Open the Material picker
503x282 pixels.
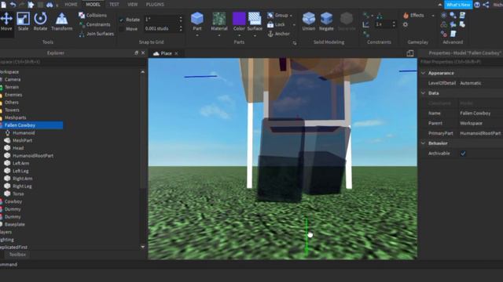tap(219, 21)
